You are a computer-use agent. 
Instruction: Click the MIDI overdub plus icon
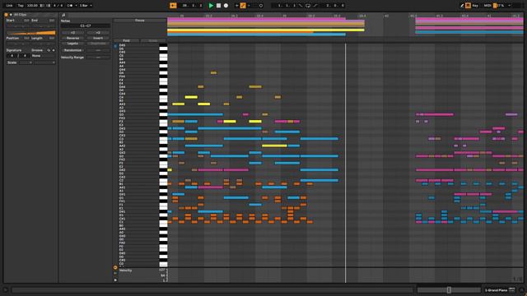coord(236,6)
